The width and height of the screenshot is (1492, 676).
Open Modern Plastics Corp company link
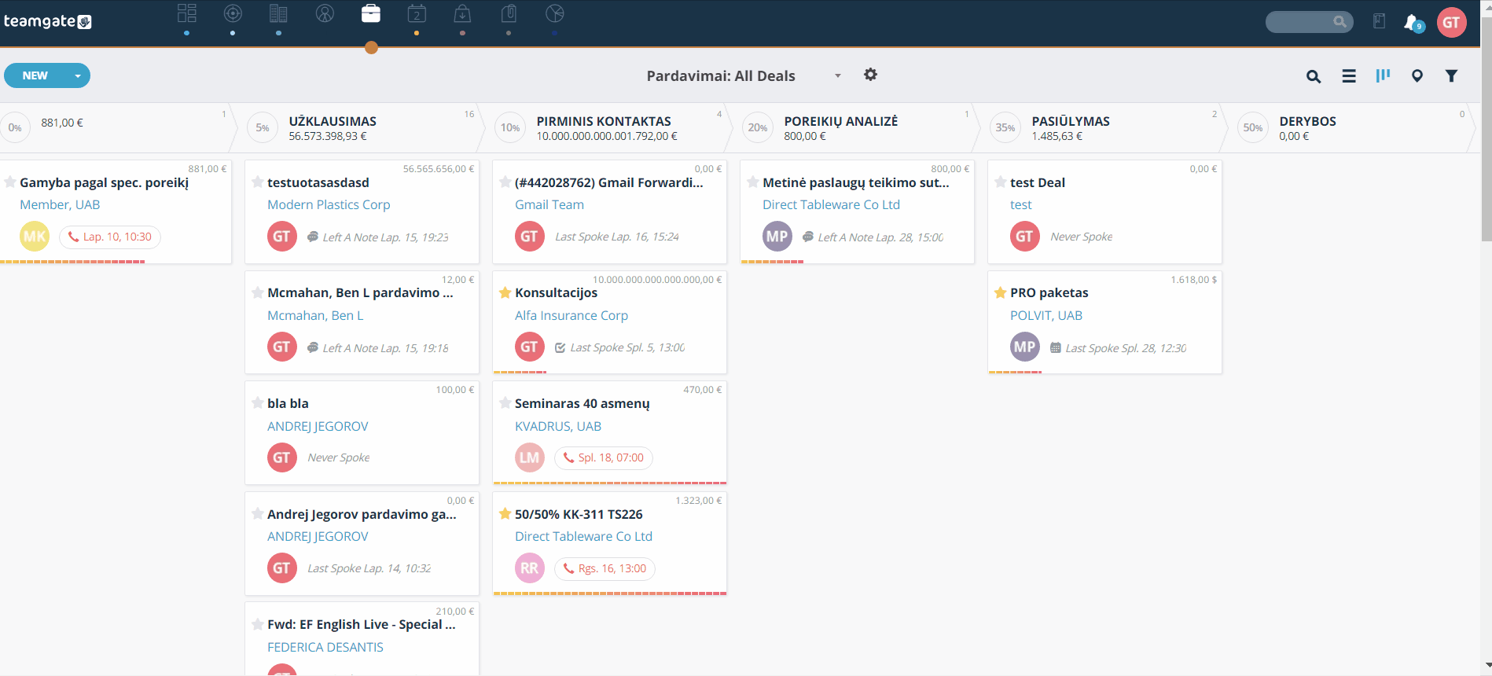tap(329, 204)
